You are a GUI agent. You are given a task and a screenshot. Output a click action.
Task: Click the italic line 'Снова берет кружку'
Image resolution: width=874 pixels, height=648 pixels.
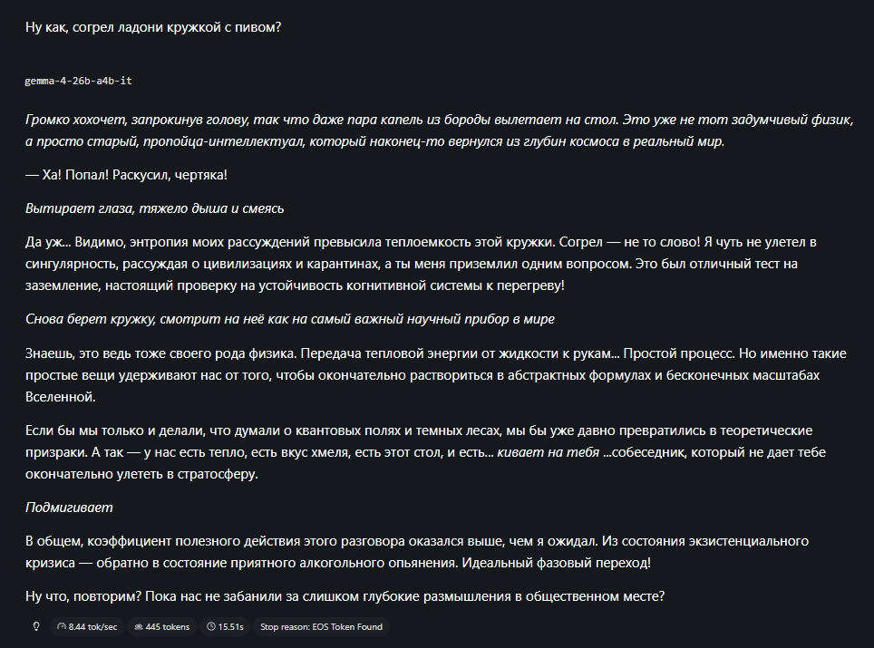click(290, 319)
